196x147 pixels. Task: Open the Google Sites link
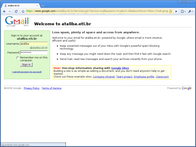(x=120, y=68)
